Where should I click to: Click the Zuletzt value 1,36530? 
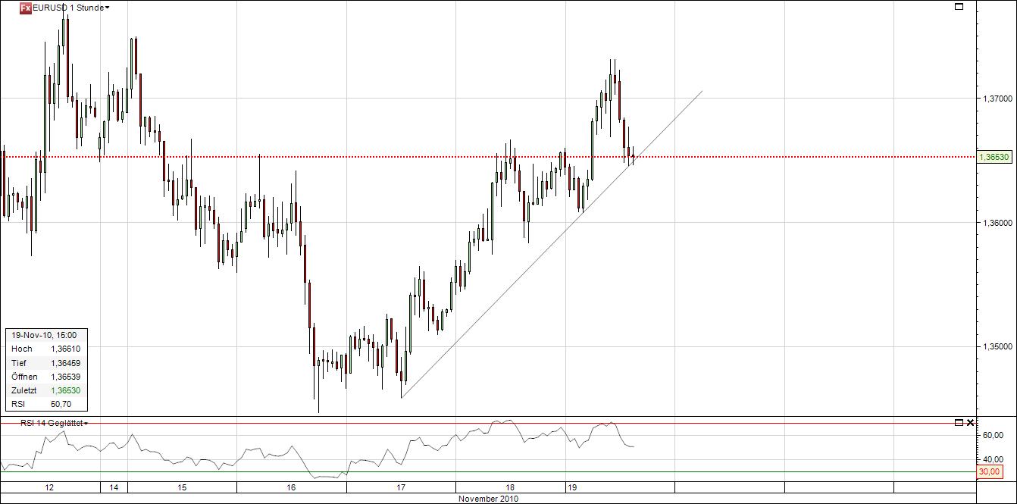(x=66, y=390)
